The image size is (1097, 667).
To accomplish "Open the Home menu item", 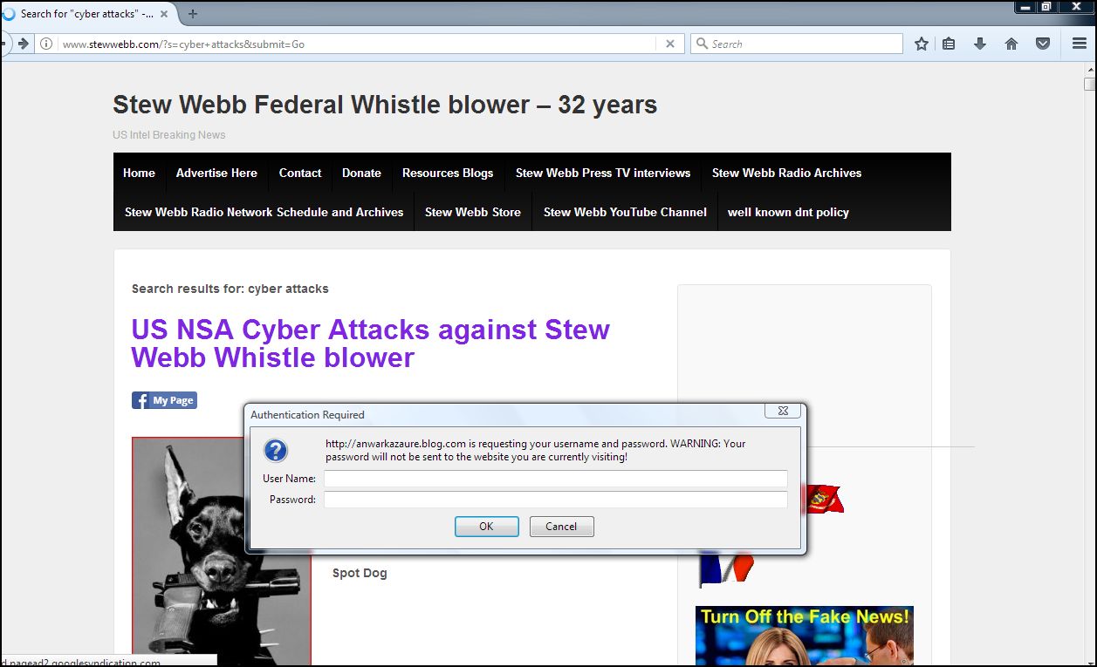I will pyautogui.click(x=139, y=173).
